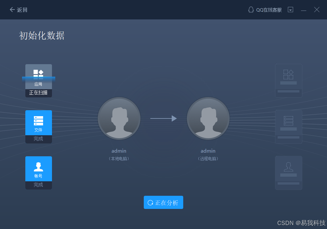Image resolution: width=327 pixels, height=229 pixels.
Task: Minimize the window
Action: point(303,10)
